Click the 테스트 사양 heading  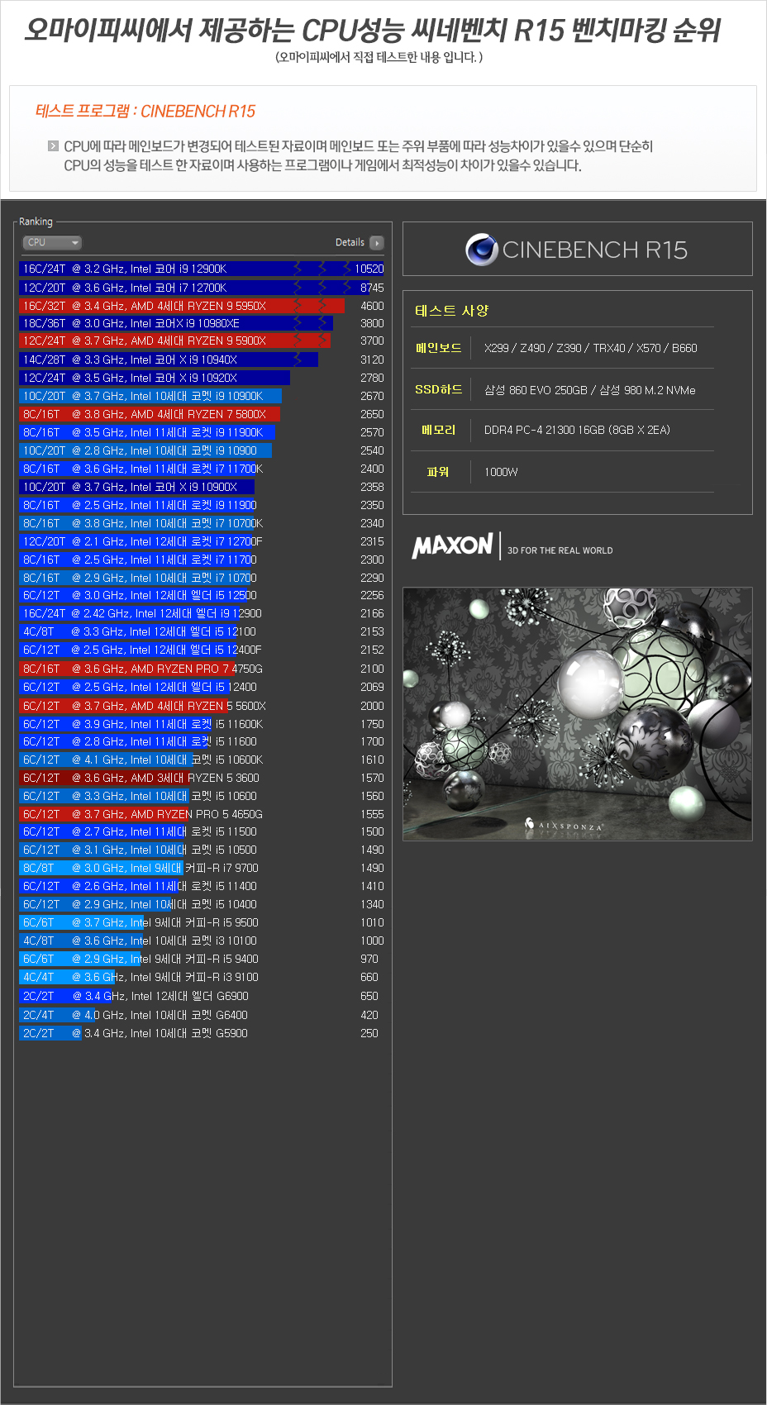[451, 311]
